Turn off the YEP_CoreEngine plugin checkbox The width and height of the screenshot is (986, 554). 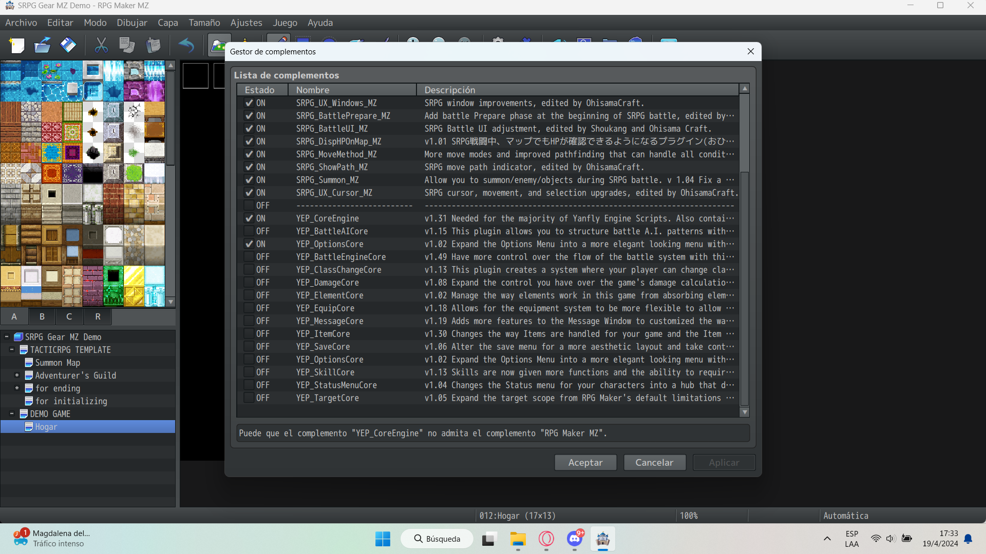pos(249,219)
